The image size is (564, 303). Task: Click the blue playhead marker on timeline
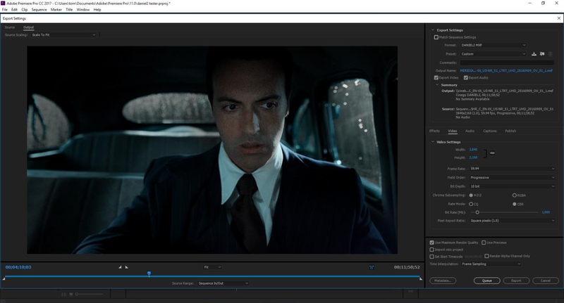point(149,274)
